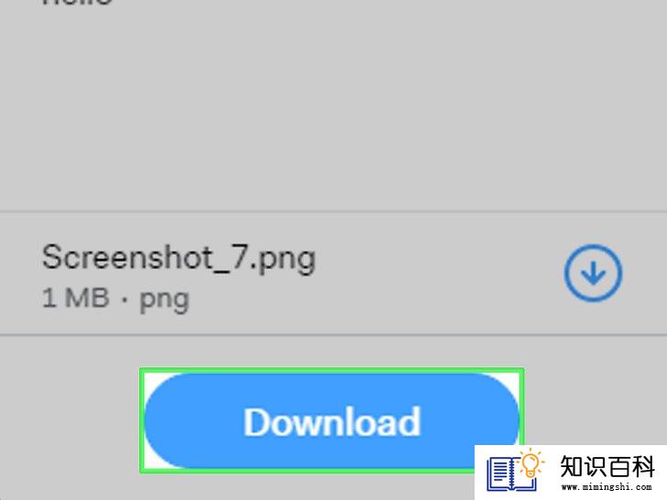Image resolution: width=667 pixels, height=500 pixels.
Task: Click the lightbulb in the watermark logo
Action: tap(530, 463)
